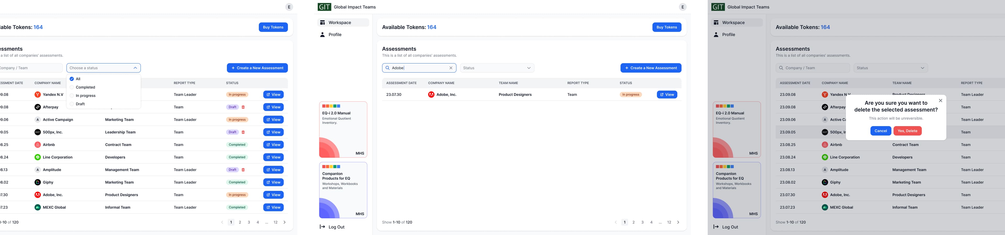Open the Status dropdown beside the Adobe search field

497,68
